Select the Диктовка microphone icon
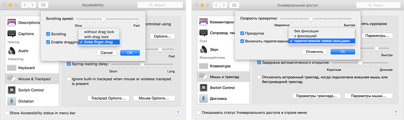 [203, 99]
